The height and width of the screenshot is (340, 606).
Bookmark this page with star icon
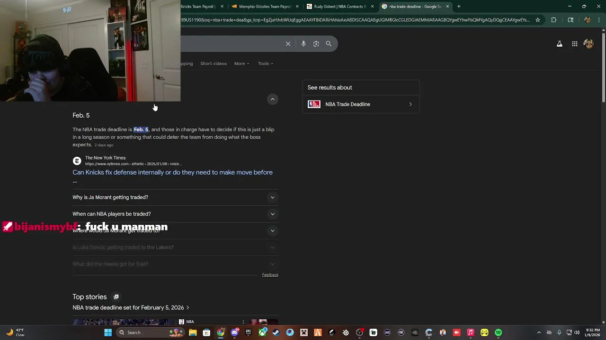(x=538, y=20)
